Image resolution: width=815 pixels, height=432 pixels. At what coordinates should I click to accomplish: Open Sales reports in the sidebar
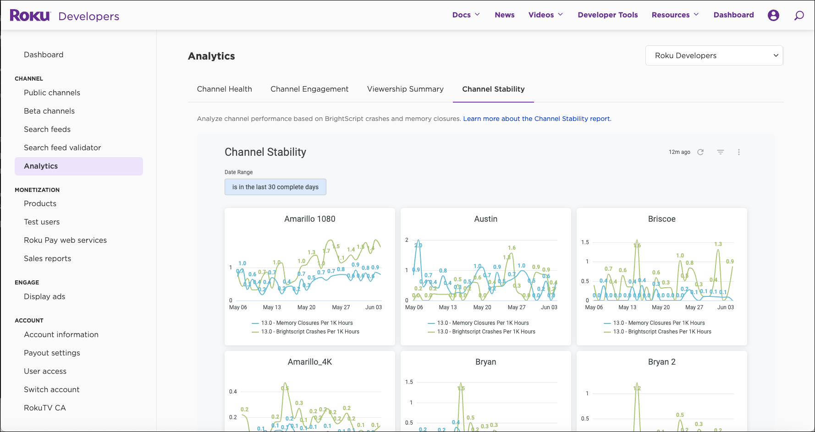(x=47, y=258)
